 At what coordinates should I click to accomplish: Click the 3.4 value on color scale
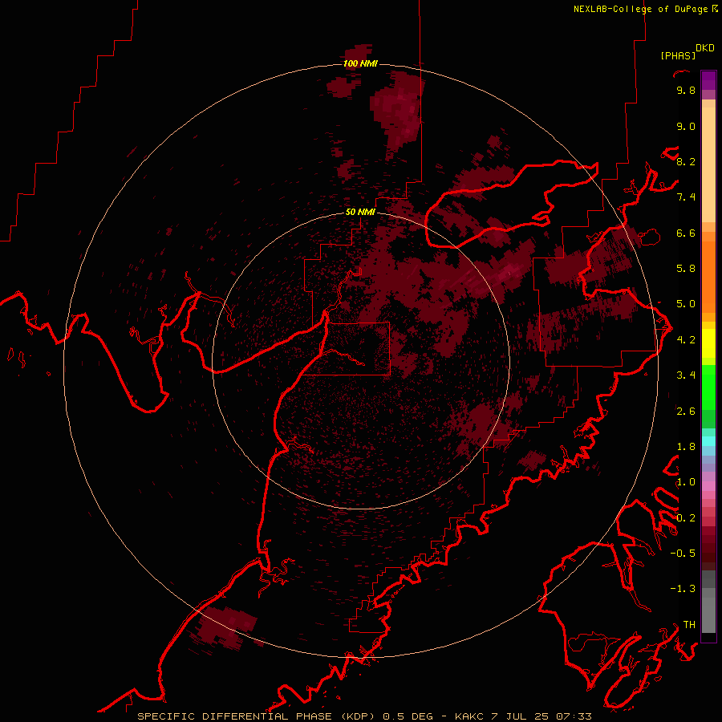[x=686, y=375]
